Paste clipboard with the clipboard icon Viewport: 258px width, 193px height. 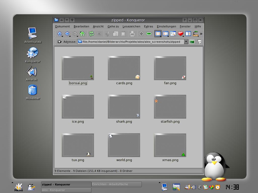pos(123,34)
